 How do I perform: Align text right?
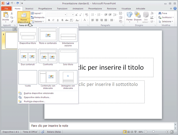101,20
